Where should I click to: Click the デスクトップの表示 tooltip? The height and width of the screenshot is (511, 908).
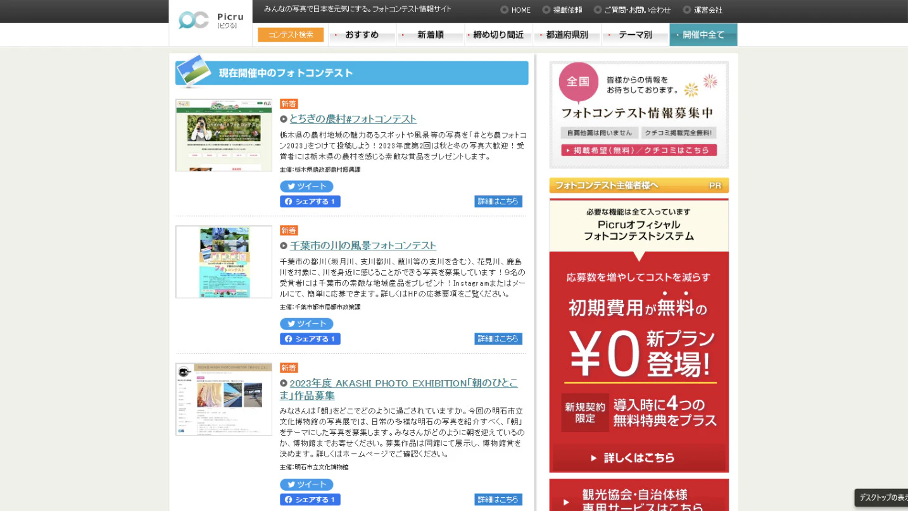(881, 498)
